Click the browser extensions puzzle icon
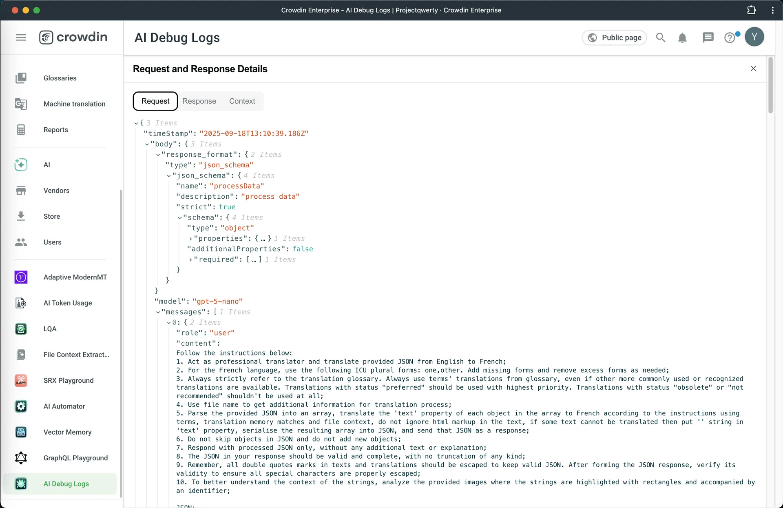 751,10
